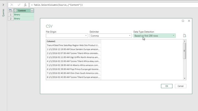Screen dimensions: 198x111
Task: Click the Cancel button
Action: click(181, 86)
